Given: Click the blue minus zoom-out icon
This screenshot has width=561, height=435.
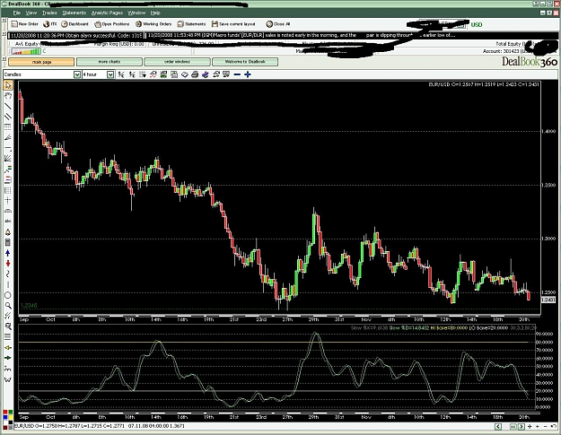Looking at the screenshot, I should [237, 74].
